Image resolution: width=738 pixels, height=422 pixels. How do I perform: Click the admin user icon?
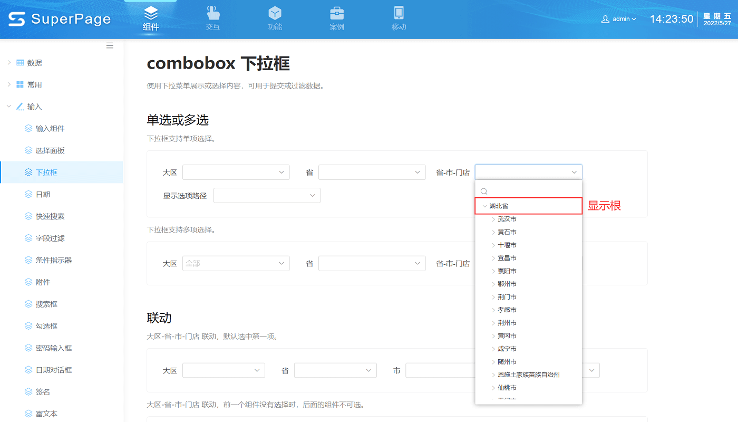[605, 19]
